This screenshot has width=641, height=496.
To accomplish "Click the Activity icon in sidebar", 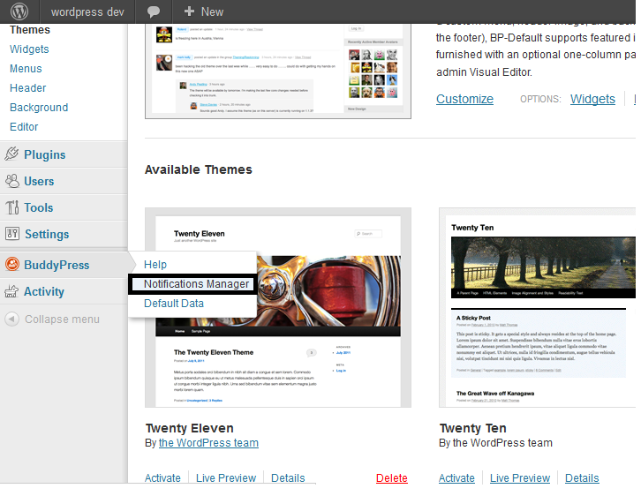I will point(11,291).
